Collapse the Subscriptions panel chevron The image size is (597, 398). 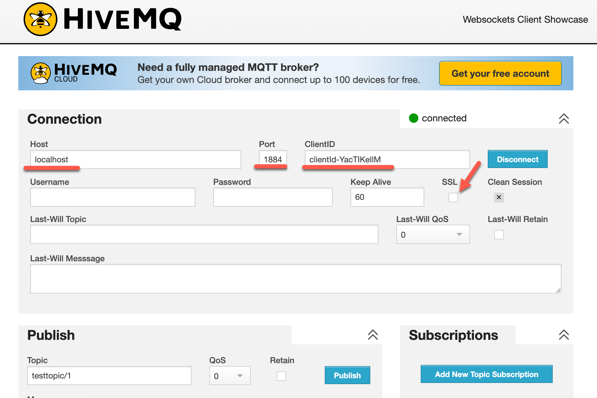[x=564, y=335]
